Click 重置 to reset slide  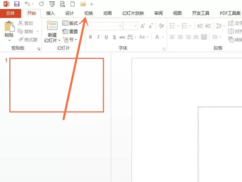[70, 32]
